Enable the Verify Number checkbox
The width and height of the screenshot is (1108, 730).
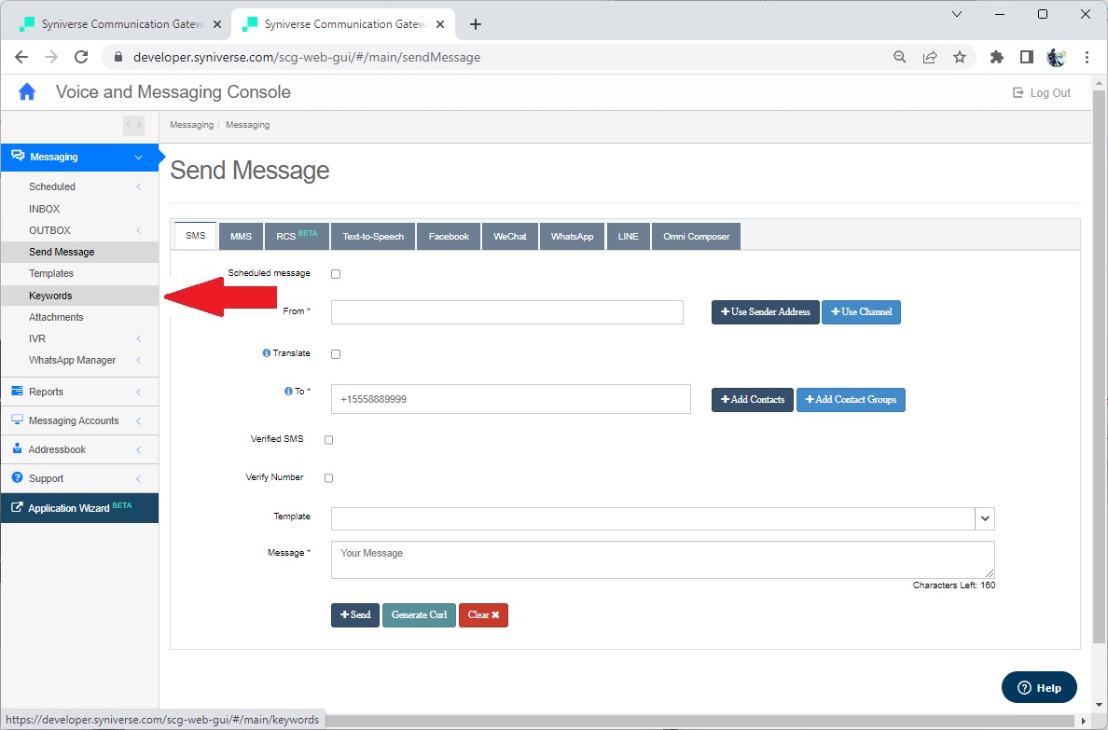pos(328,477)
